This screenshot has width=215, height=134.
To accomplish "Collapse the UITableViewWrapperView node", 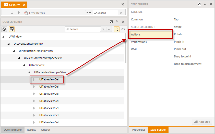I will point(29,72).
